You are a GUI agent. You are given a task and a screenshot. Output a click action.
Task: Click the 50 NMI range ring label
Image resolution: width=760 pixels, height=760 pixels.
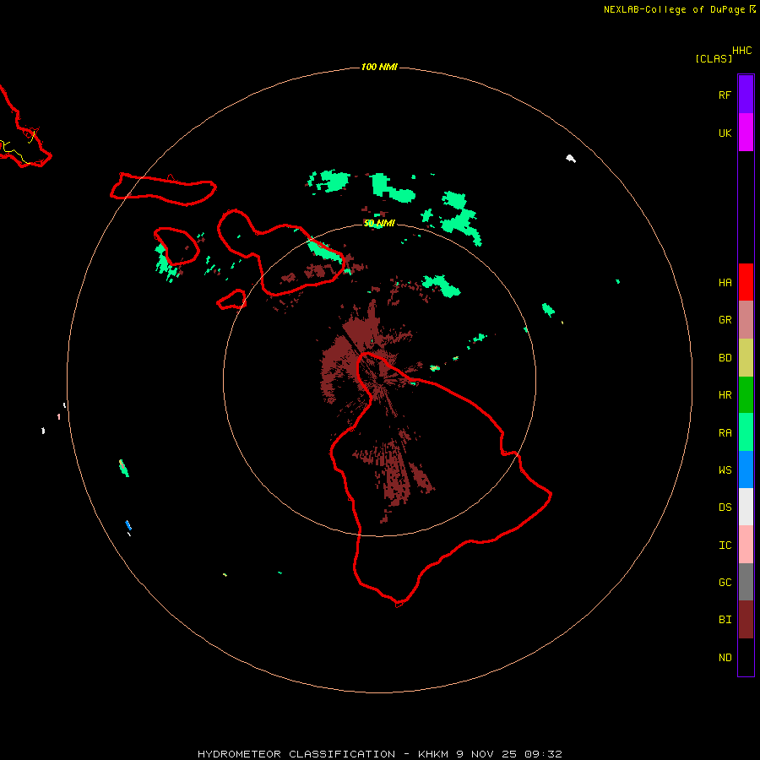point(379,224)
